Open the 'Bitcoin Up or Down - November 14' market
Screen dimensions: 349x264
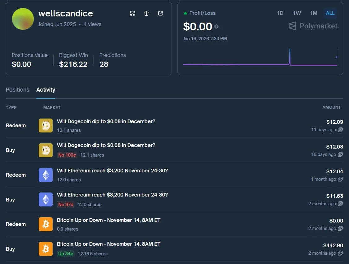pyautogui.click(x=109, y=220)
